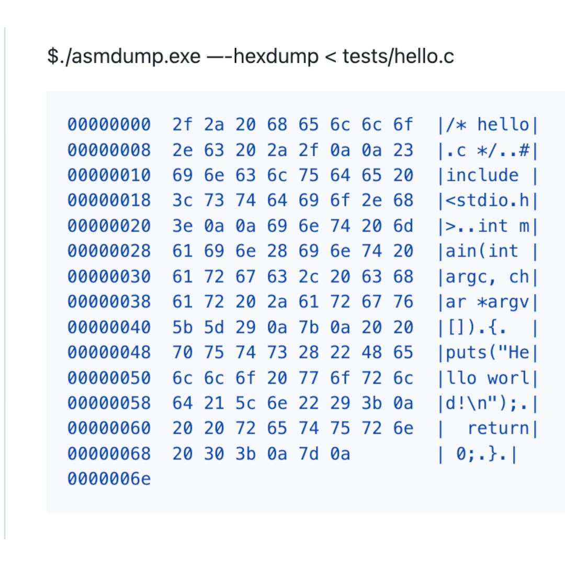Screen dimensions: 565x565
Task: Click the asmdump.exe command line text
Action: [x=251, y=56]
